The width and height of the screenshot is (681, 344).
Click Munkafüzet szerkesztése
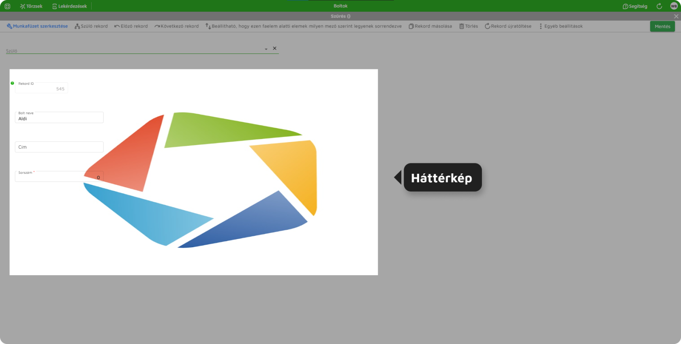click(x=37, y=26)
